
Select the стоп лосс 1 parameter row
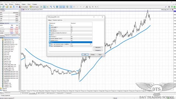pyautogui.click(x=70, y=29)
